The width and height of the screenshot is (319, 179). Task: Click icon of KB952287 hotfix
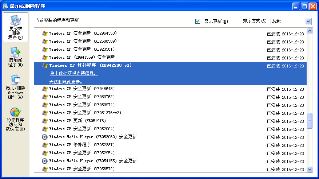pos(44,145)
